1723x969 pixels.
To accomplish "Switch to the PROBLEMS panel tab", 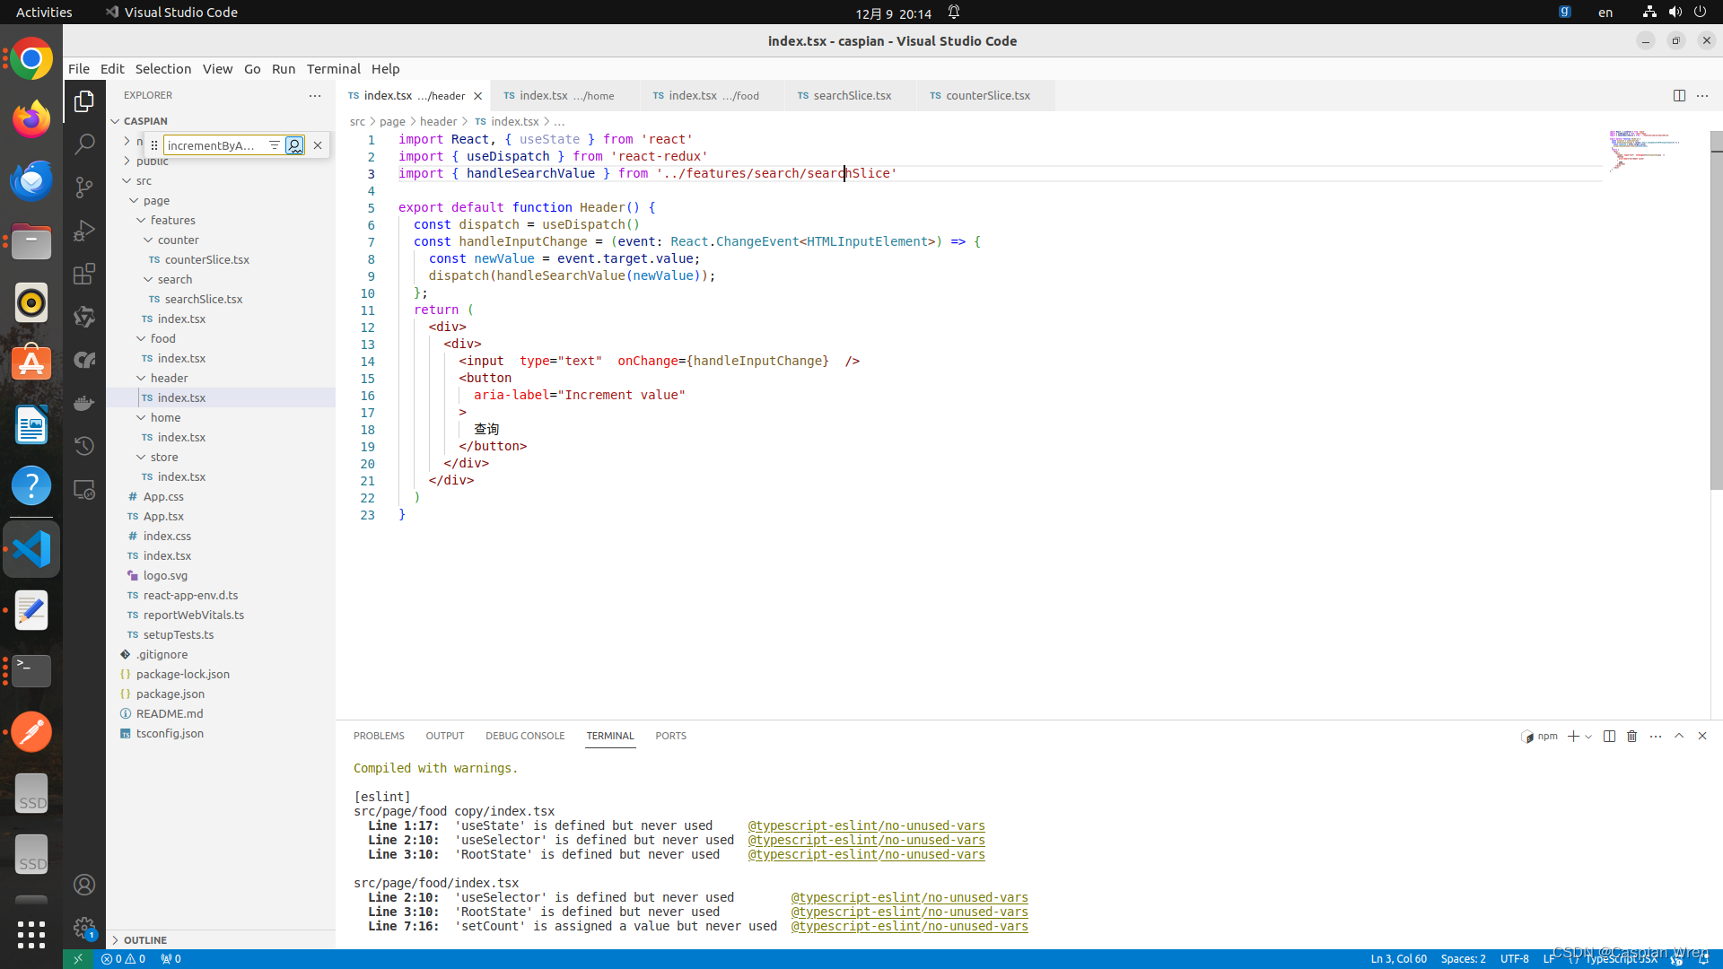I will (x=379, y=736).
